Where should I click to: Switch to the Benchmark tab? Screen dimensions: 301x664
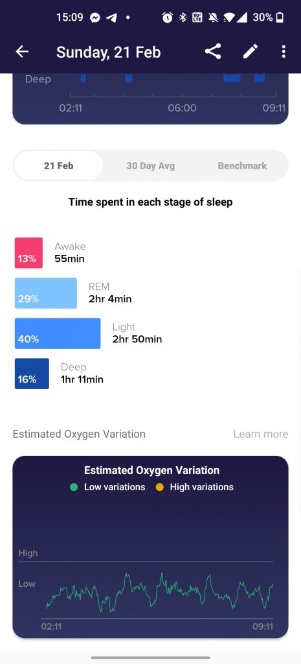coord(242,165)
